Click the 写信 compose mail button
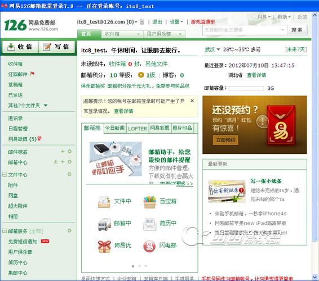 click(x=57, y=47)
